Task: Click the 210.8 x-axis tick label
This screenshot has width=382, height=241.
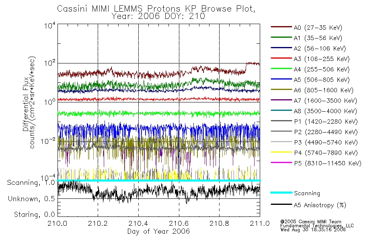Action: [x=219, y=223]
